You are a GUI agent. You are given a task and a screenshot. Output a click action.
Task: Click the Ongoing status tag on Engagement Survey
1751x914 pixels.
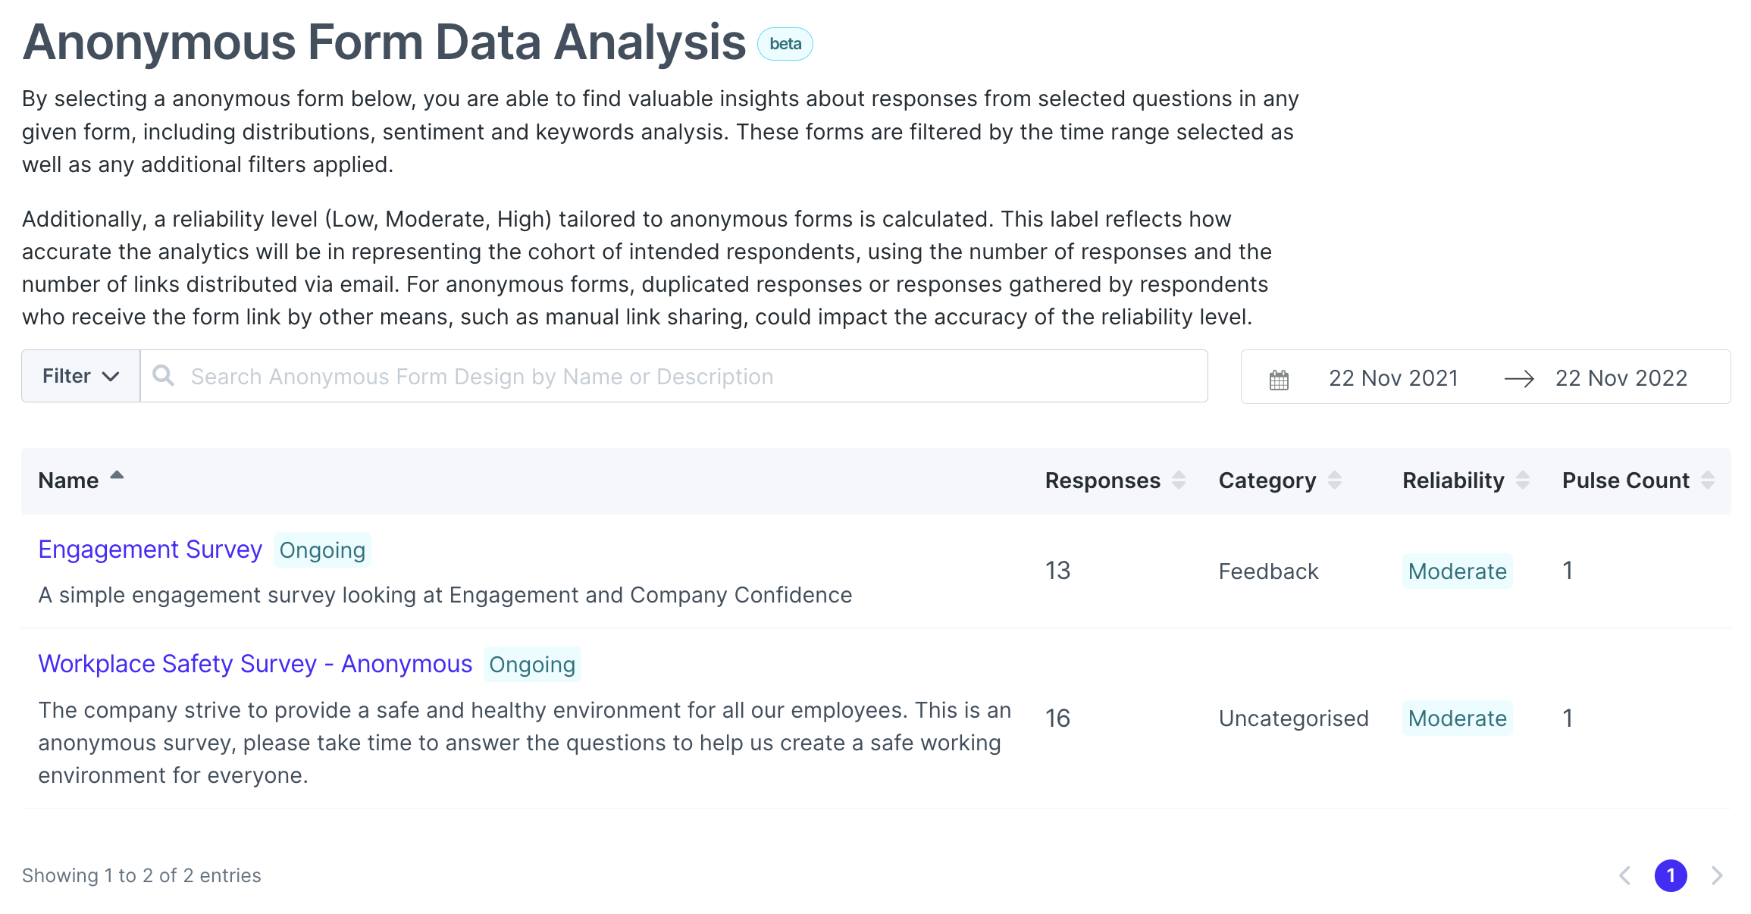tap(321, 550)
